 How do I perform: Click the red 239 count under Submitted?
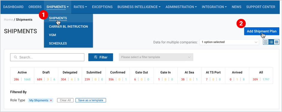click(x=87, y=79)
